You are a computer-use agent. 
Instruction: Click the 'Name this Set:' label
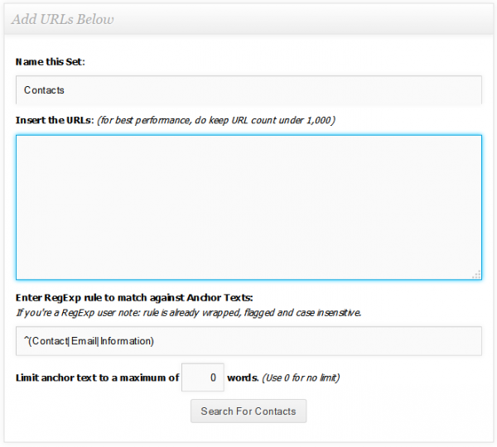click(x=50, y=62)
